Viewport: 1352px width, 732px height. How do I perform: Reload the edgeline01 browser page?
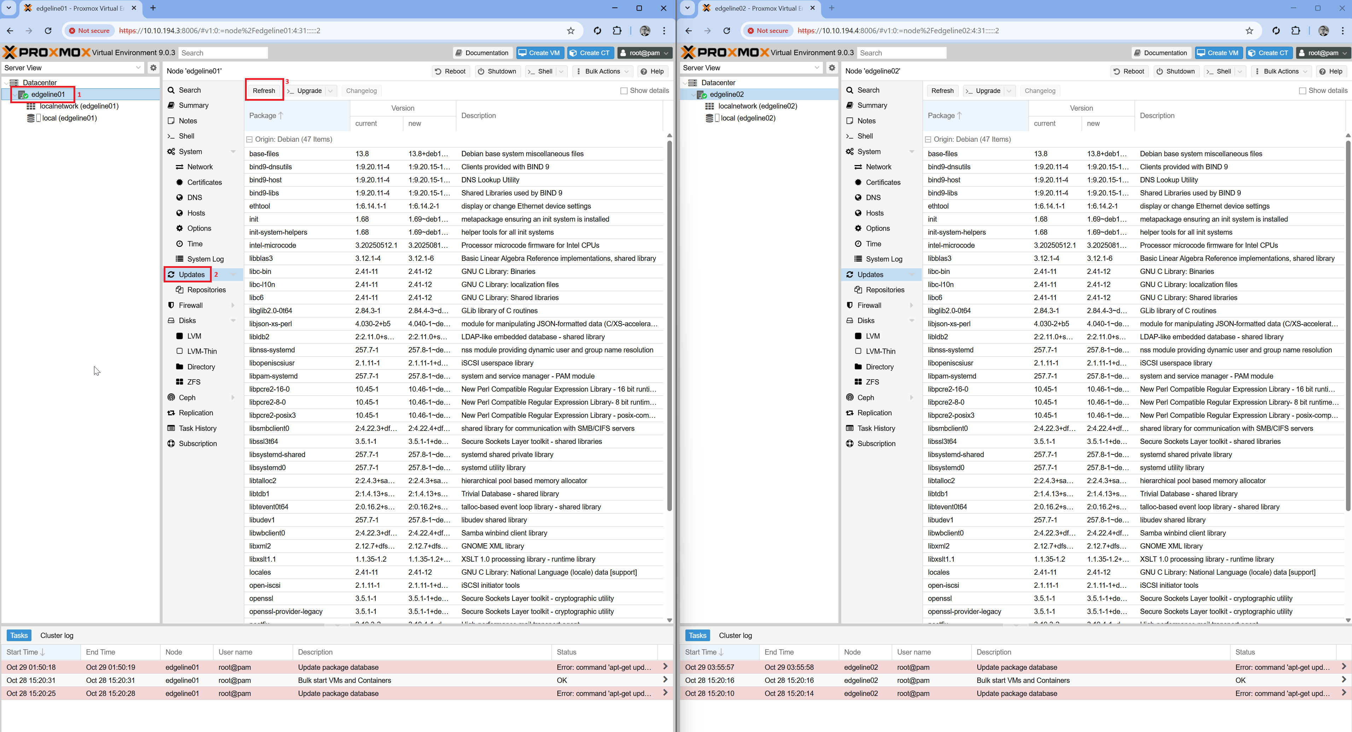[48, 30]
